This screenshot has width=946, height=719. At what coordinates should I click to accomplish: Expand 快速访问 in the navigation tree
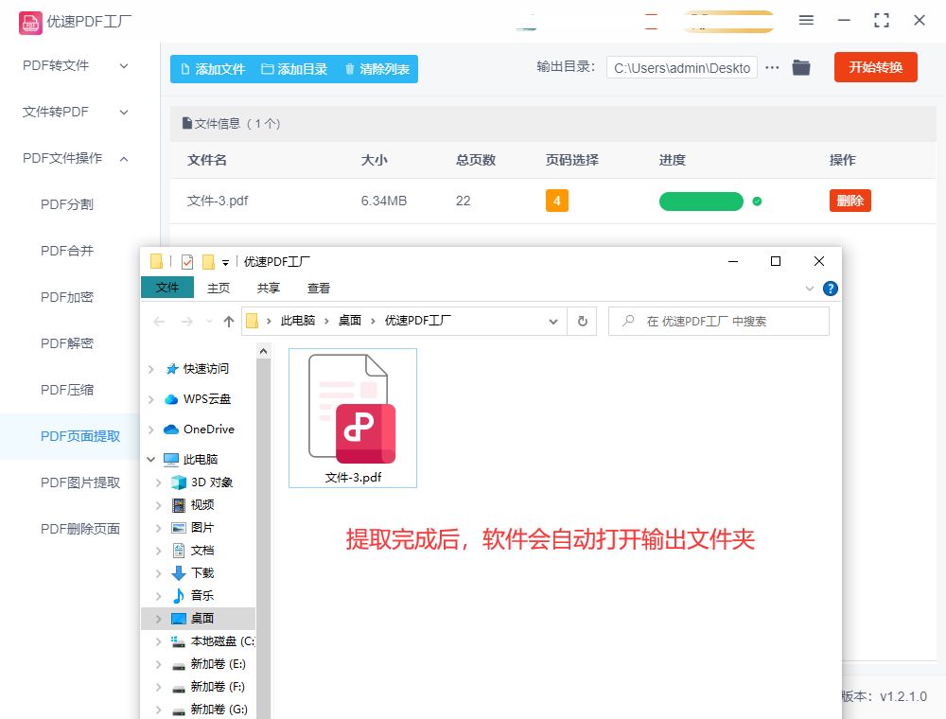[x=150, y=369]
